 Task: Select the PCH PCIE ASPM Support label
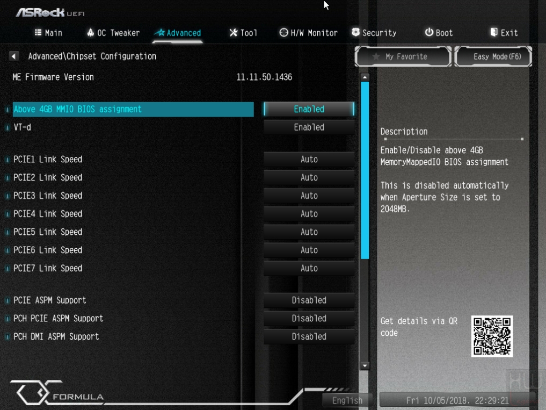[59, 318]
